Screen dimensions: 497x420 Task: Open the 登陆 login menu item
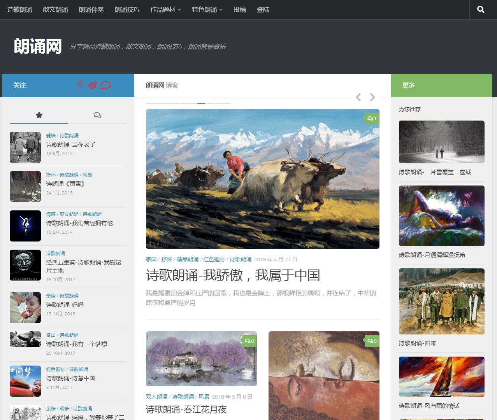click(263, 10)
